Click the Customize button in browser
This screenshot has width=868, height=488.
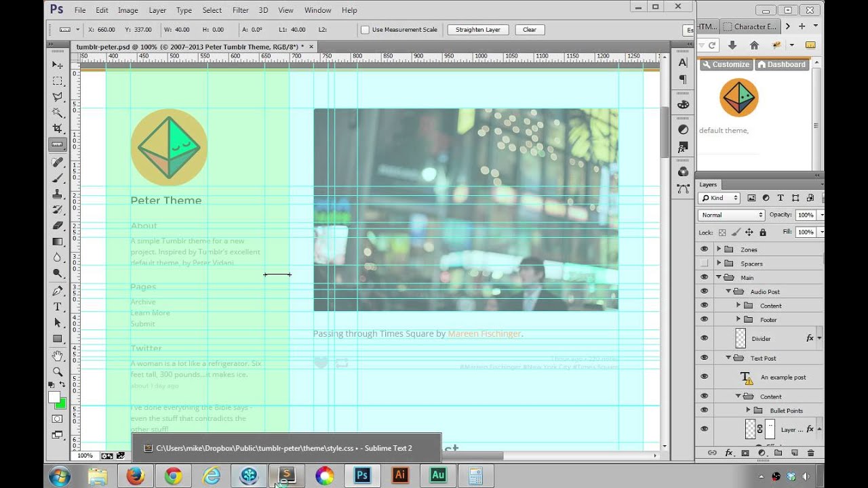(x=726, y=64)
